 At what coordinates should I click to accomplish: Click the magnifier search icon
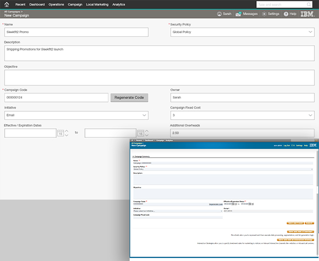pyautogui.click(x=309, y=5)
